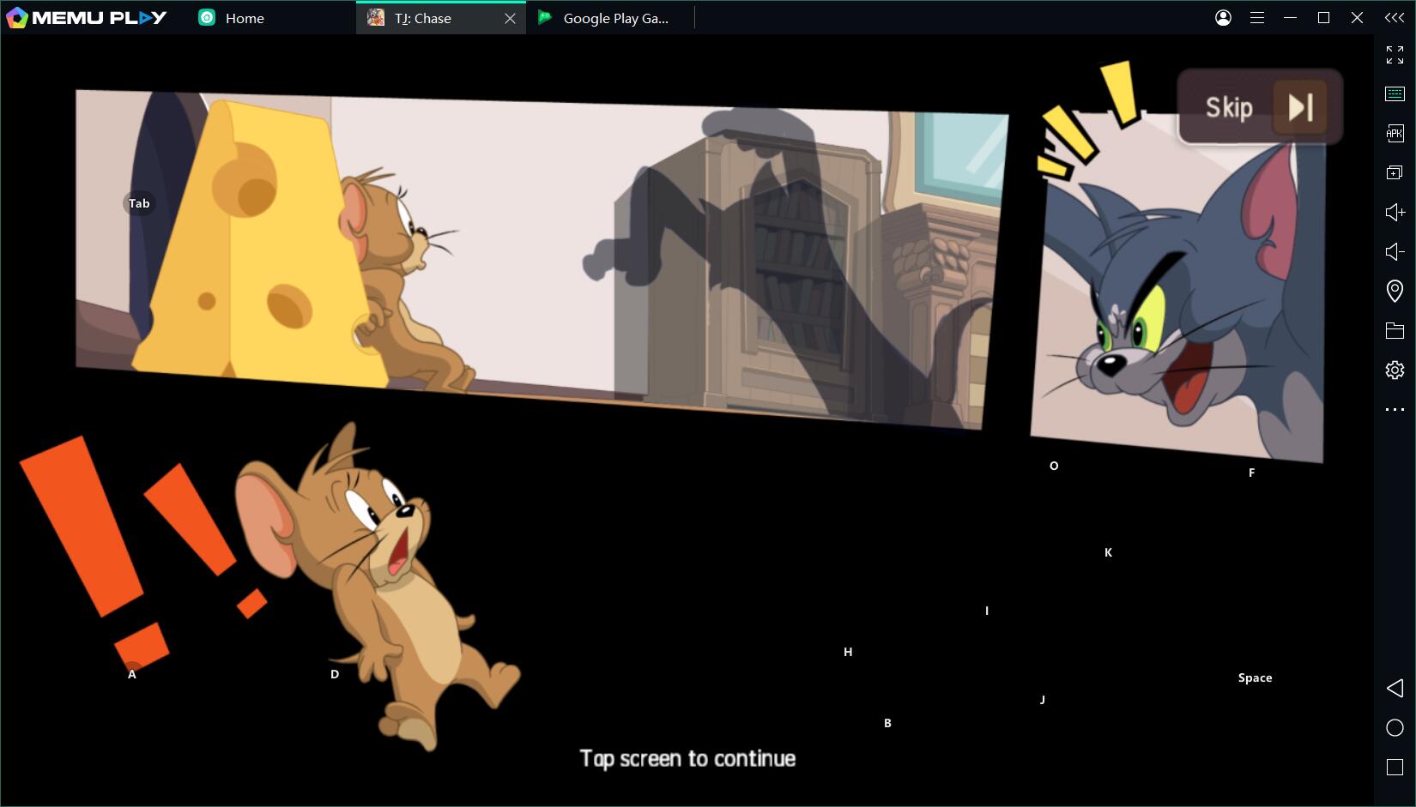Open the Google Play Games tab
Screen dimensions: 1416x807
pyautogui.click(x=614, y=18)
